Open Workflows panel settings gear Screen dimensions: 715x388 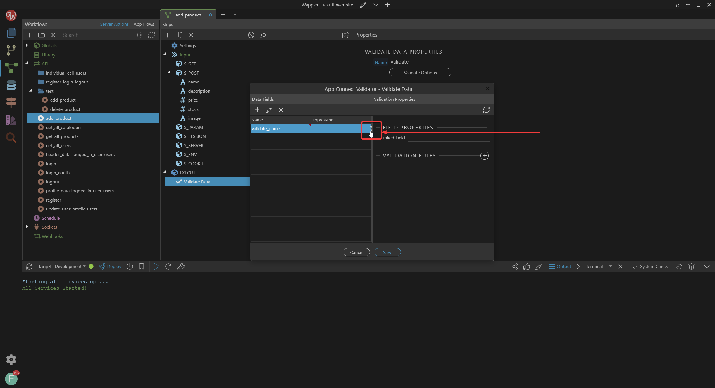[140, 35]
